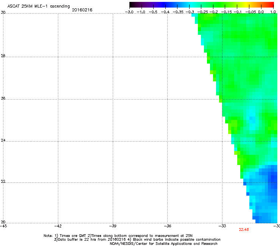Click the note line starting '3)Data buffer is 22 hrs'
280x246 pixels.
(137, 240)
